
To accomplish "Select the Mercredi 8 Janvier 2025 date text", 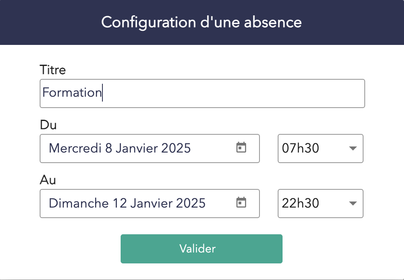I will click(119, 148).
